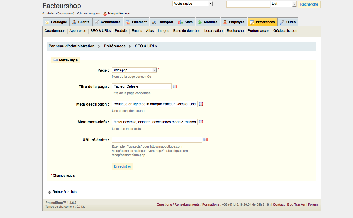353x218 pixels.
Task: Open the Bug Tracker footer link
Action: point(296,204)
